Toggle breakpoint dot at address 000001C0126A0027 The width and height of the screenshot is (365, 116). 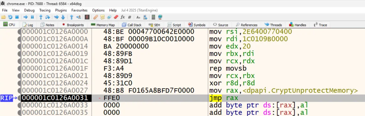[19, 91]
